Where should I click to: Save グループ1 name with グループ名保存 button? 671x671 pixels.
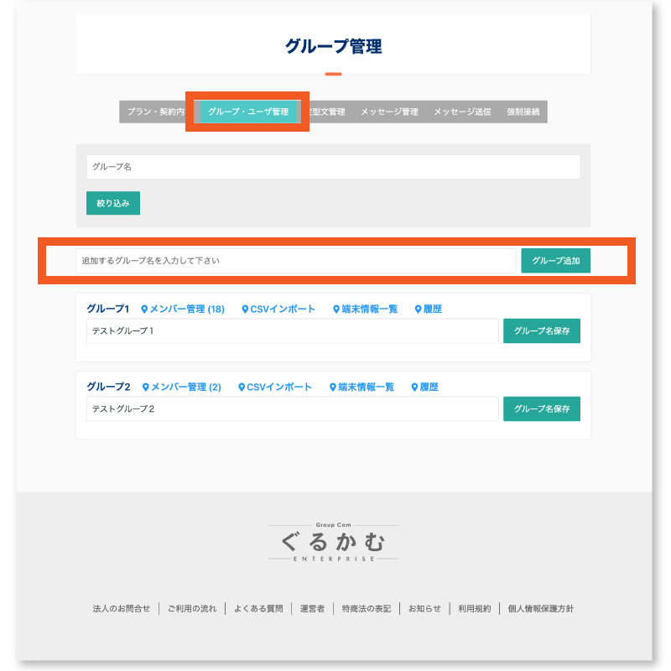point(541,330)
